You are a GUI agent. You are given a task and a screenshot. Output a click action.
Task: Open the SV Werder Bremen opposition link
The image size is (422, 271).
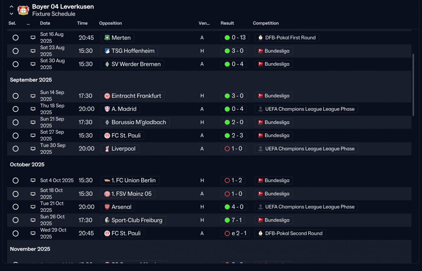point(133,64)
